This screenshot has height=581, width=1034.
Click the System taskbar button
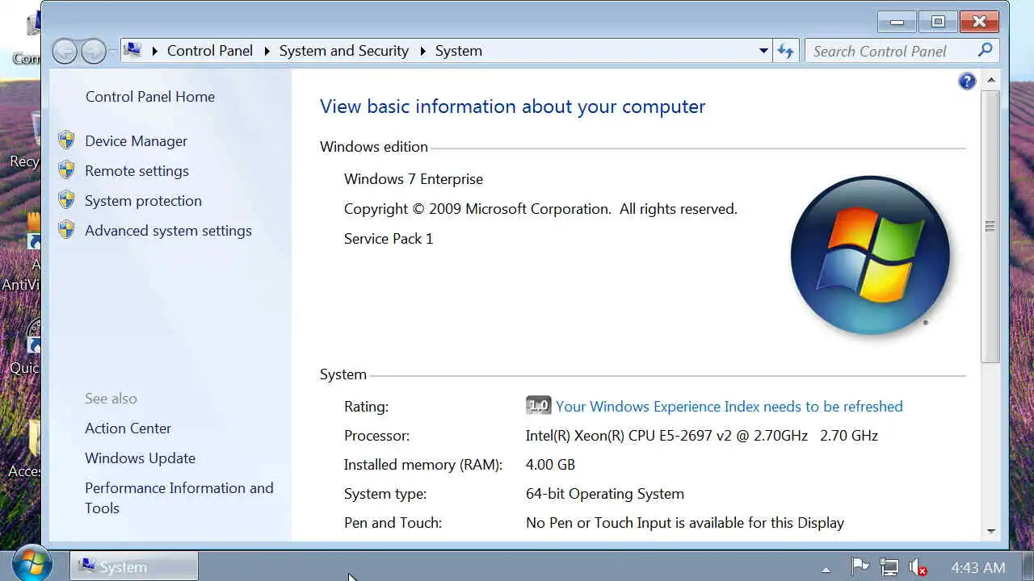coord(134,566)
